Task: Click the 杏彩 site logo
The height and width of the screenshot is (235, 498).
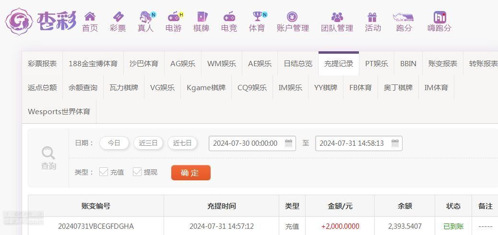Action: coord(41,21)
